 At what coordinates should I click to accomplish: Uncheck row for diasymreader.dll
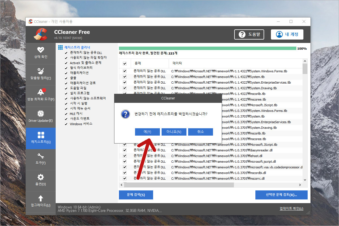point(125,150)
